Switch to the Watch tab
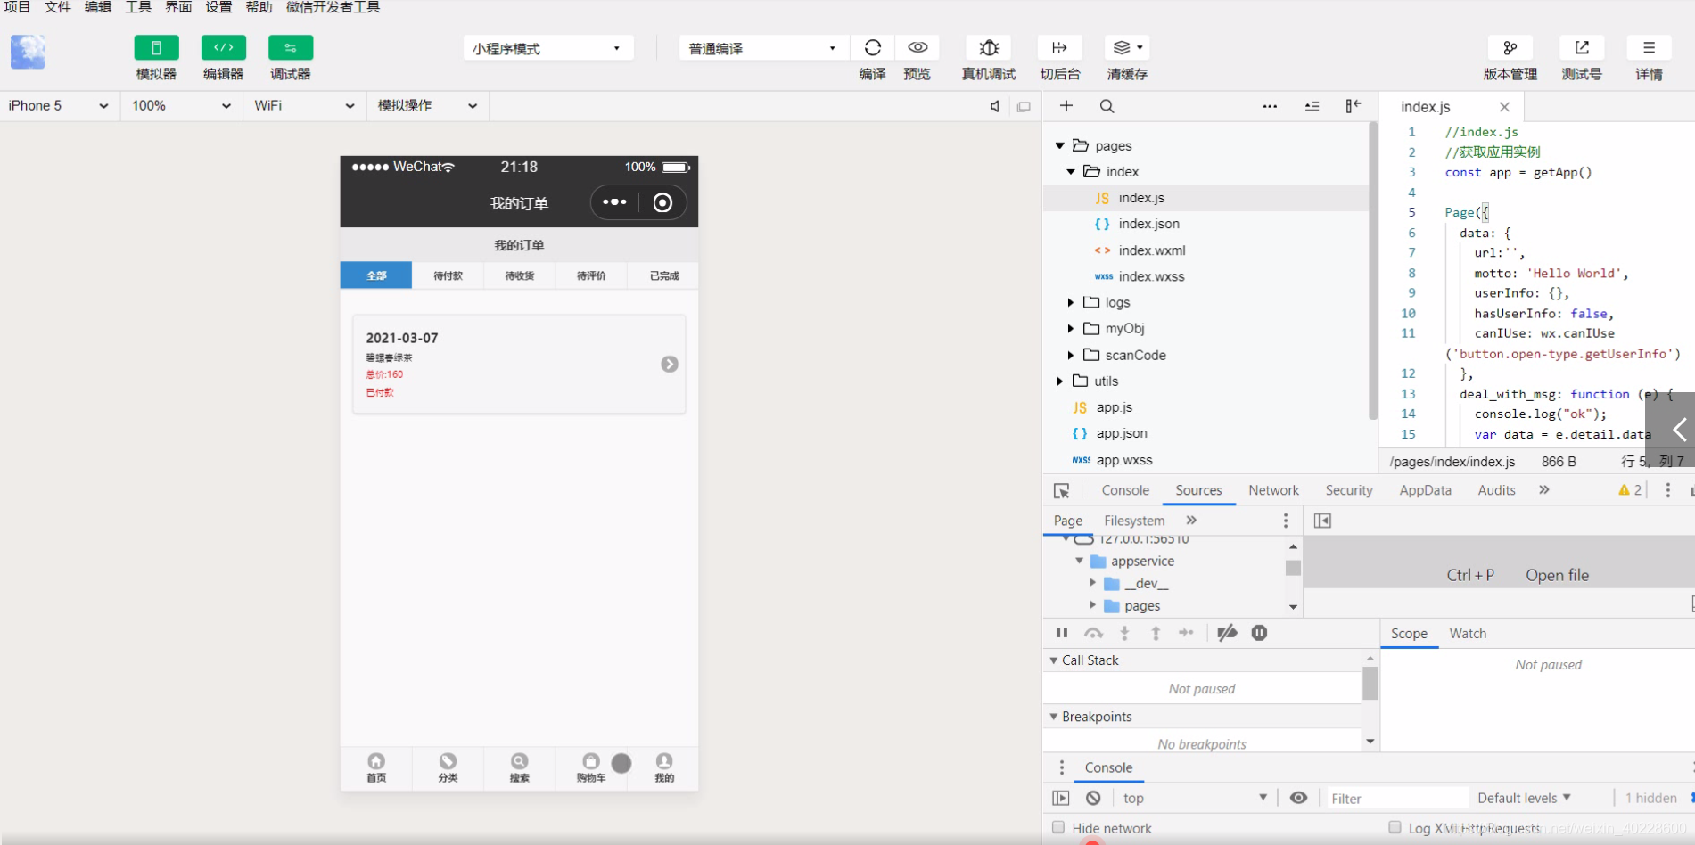1695x845 pixels. [x=1468, y=634]
